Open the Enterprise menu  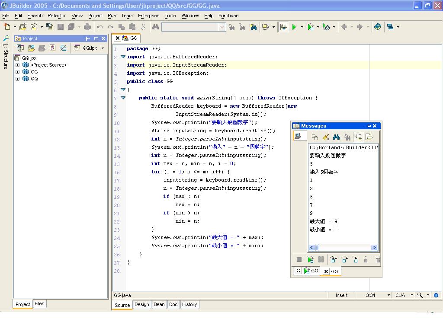click(149, 16)
